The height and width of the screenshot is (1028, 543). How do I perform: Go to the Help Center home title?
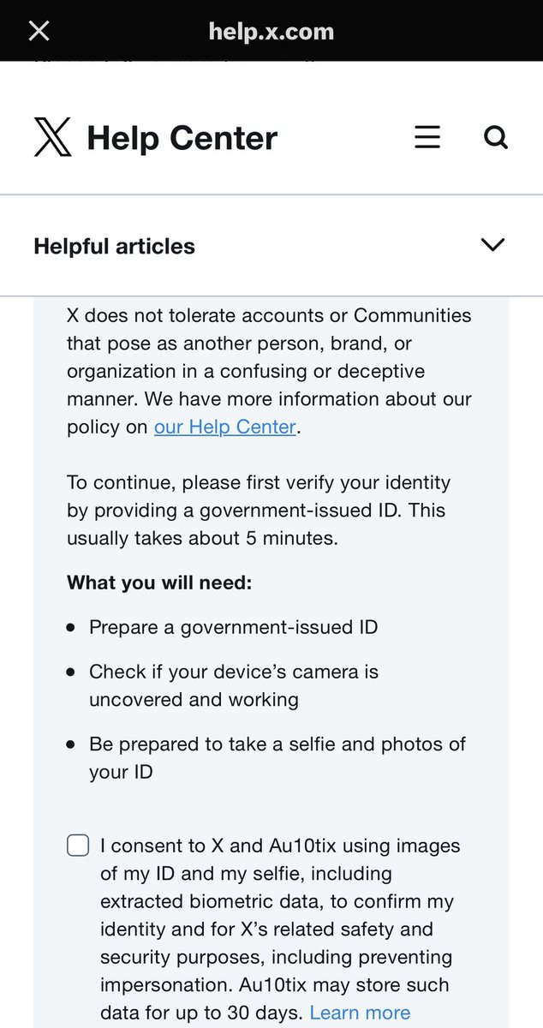pos(182,138)
